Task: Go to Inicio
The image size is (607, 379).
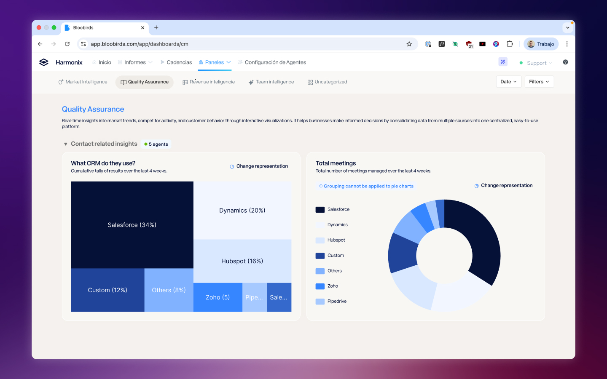Action: click(102, 62)
